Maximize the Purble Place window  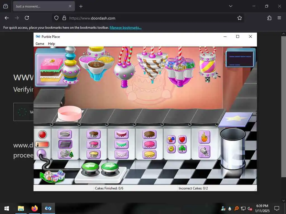(x=238, y=37)
